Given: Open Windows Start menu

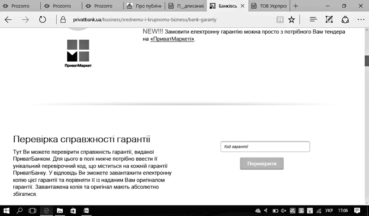Looking at the screenshot, I should pos(6,210).
